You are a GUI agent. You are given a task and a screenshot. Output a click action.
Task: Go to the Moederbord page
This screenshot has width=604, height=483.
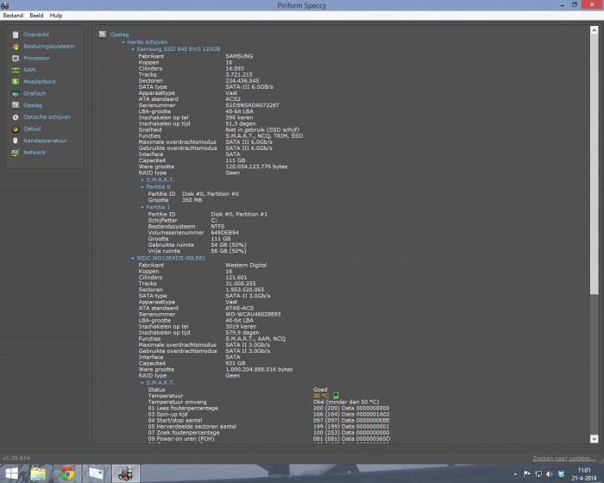[x=40, y=82]
